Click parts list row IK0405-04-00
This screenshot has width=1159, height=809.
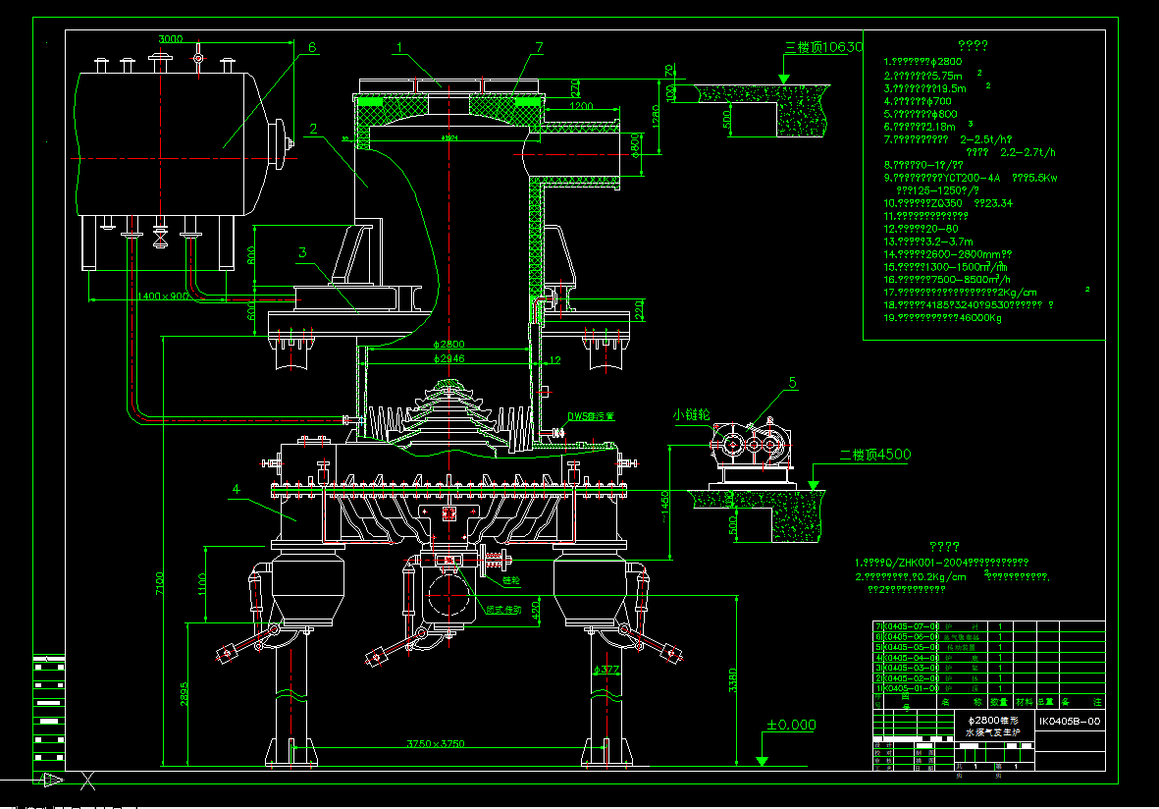click(x=990, y=658)
